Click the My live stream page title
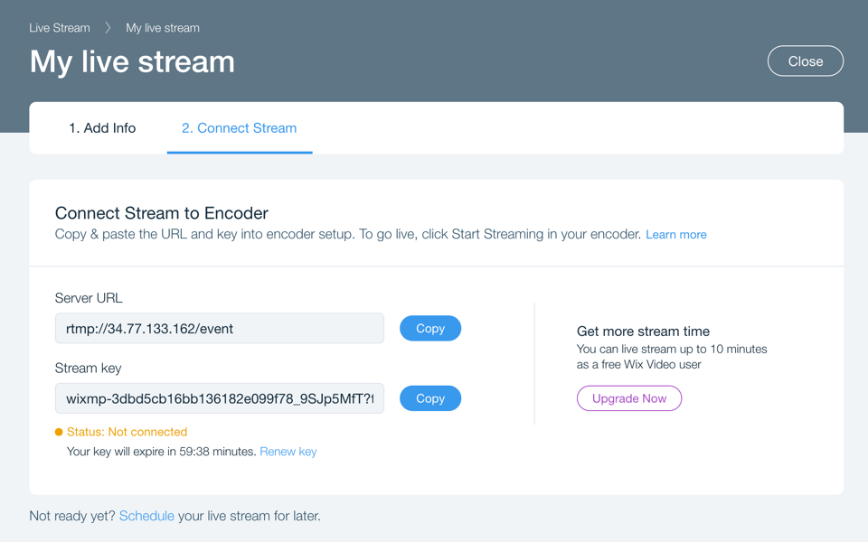Image resolution: width=868 pixels, height=542 pixels. (x=132, y=61)
